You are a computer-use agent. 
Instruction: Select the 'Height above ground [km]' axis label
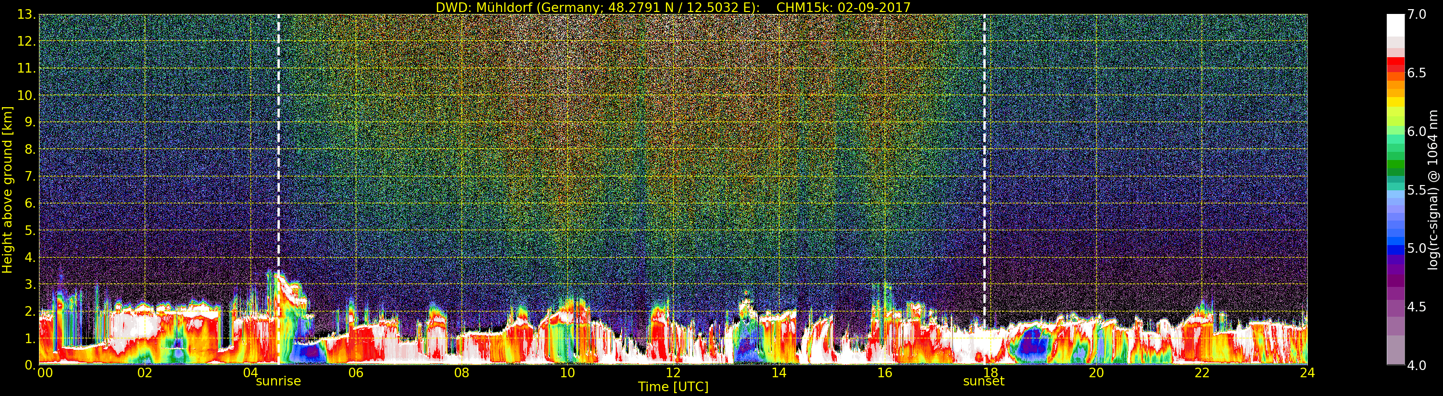7,190
